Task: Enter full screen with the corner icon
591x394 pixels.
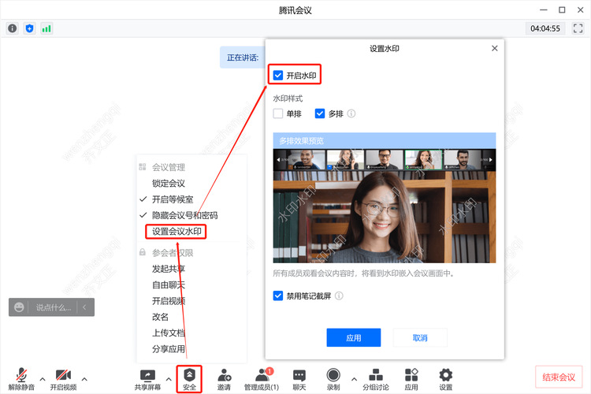Action: [578, 28]
